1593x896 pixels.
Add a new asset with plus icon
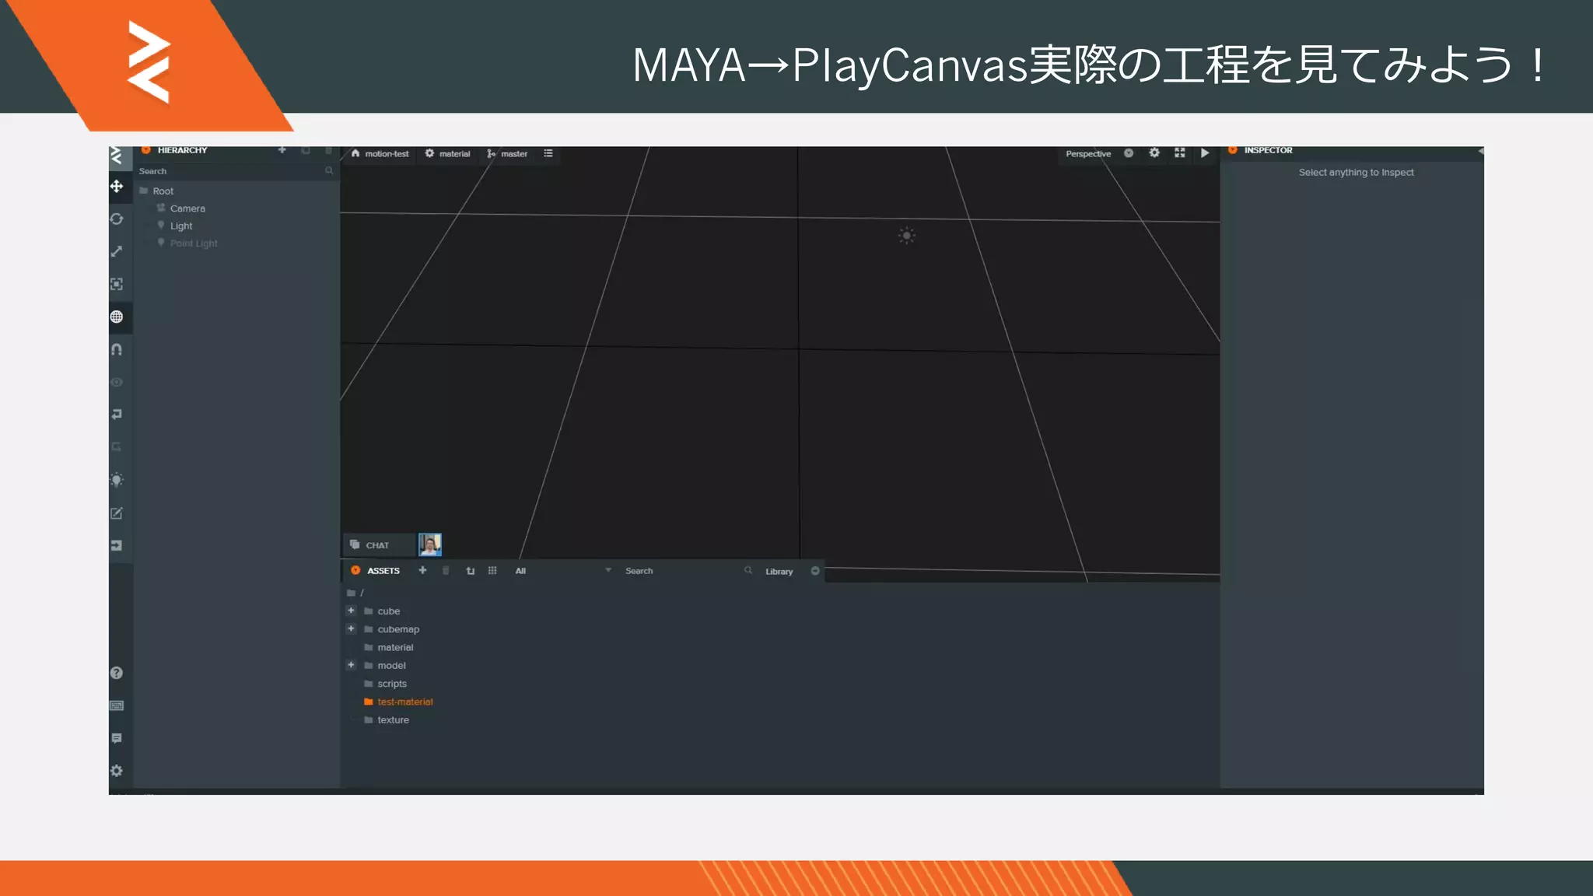click(422, 571)
